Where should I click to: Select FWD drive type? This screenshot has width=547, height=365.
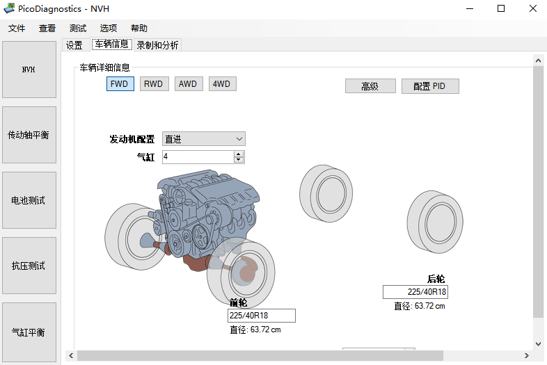(x=120, y=83)
